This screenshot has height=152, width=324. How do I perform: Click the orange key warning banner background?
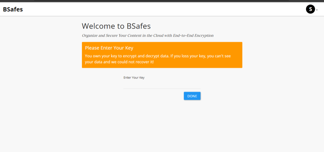(x=162, y=55)
